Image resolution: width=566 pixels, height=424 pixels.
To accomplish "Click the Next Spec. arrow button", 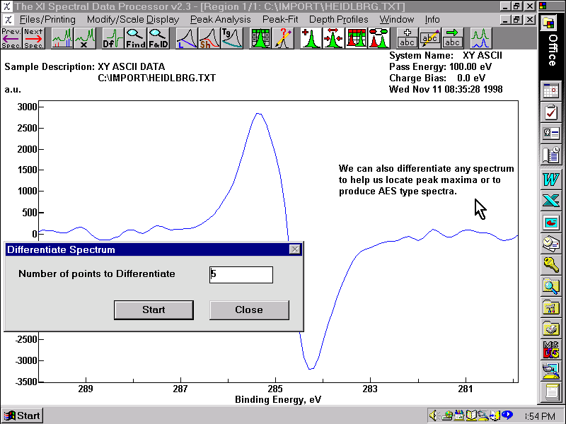I will 33,38.
